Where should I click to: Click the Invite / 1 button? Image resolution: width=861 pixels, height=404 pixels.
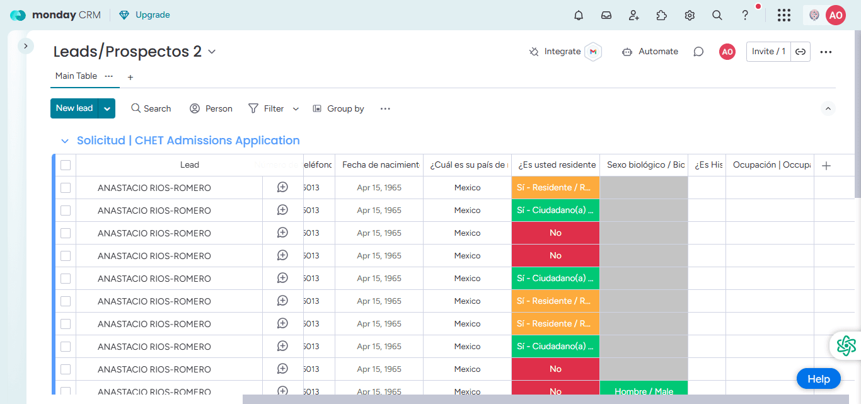coord(769,52)
